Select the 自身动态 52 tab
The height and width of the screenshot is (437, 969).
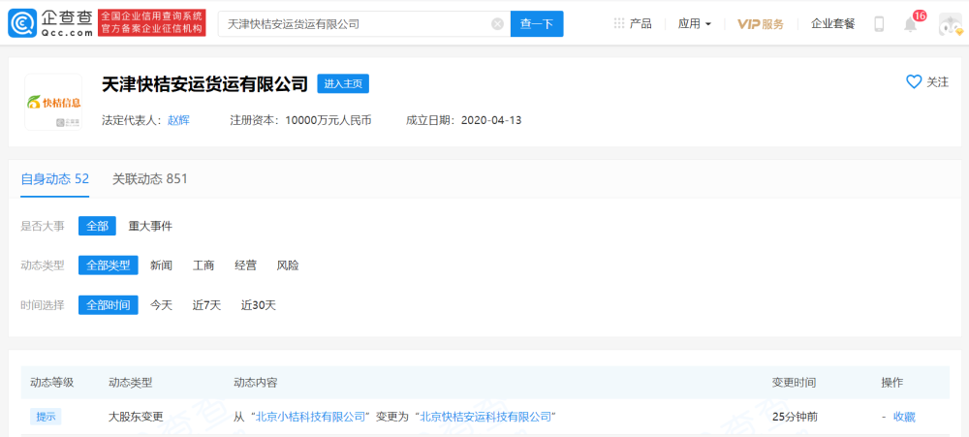(55, 179)
